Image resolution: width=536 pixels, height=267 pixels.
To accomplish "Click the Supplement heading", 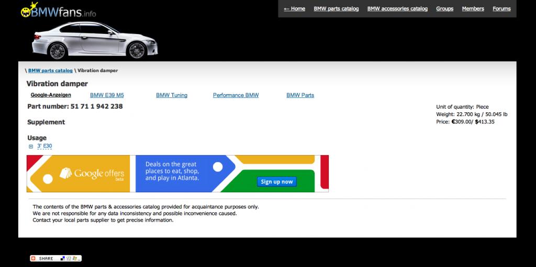I will click(x=46, y=122).
